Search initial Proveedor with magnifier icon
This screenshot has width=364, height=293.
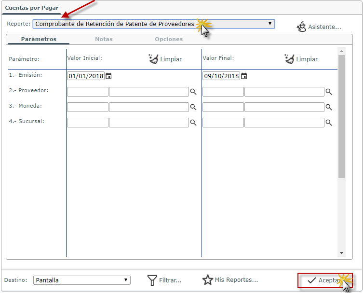(193, 92)
